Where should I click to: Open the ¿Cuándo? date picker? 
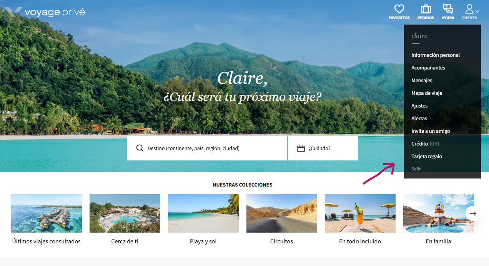[x=323, y=148]
